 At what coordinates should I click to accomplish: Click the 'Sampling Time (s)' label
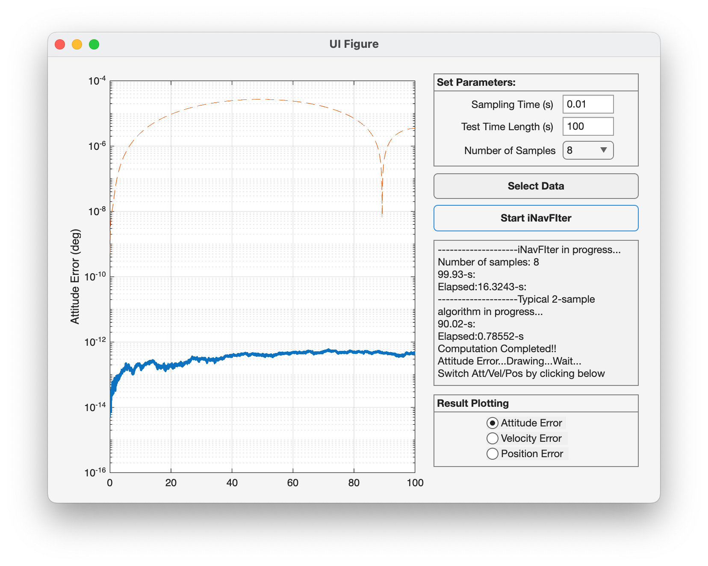tap(512, 105)
